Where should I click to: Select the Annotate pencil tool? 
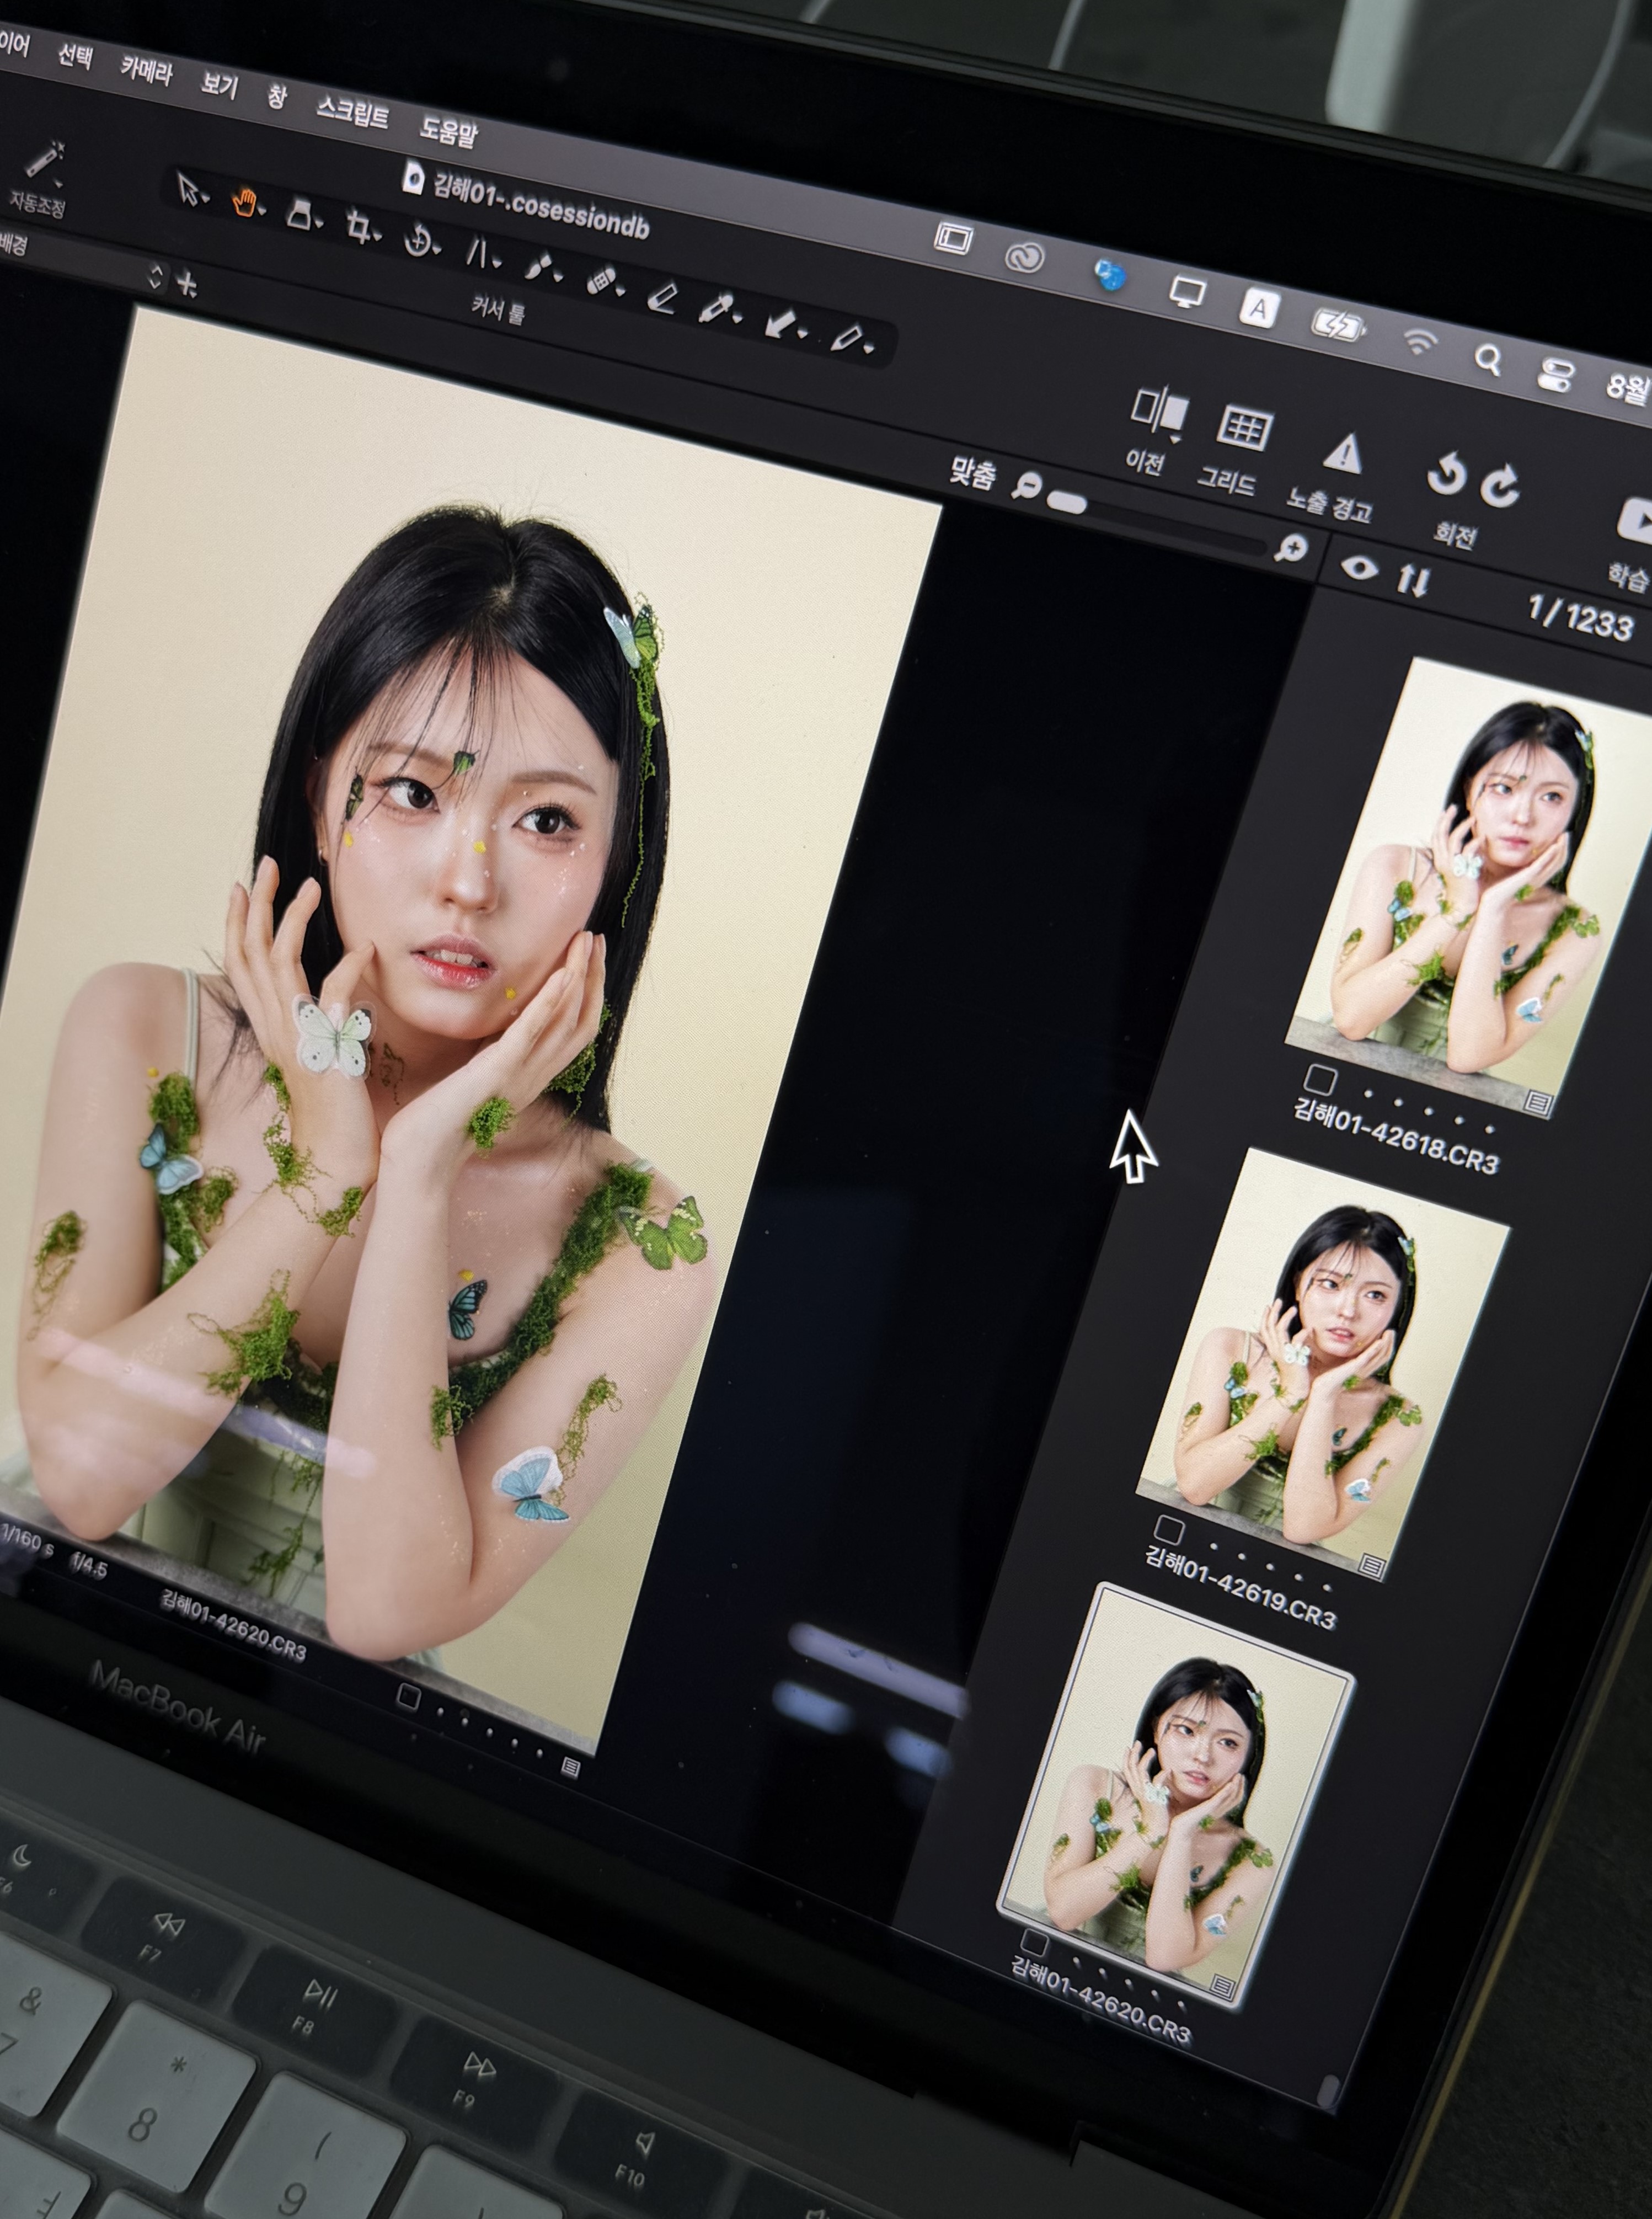coord(847,339)
